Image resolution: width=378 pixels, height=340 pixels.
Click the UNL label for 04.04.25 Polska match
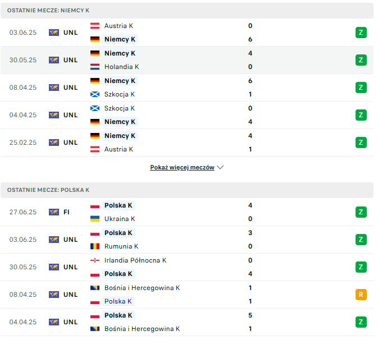point(70,322)
